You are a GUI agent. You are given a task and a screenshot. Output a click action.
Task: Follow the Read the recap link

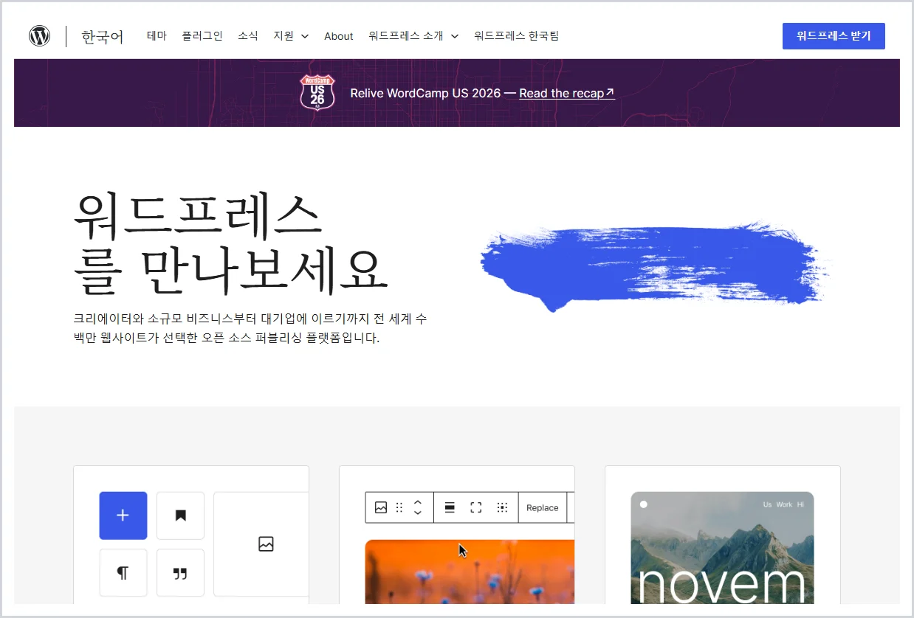567,93
